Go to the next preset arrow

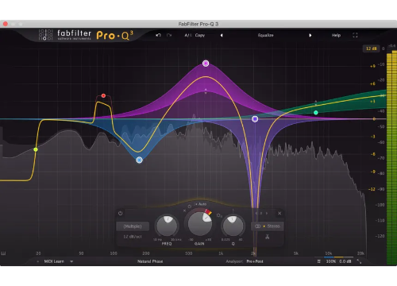[x=310, y=35]
